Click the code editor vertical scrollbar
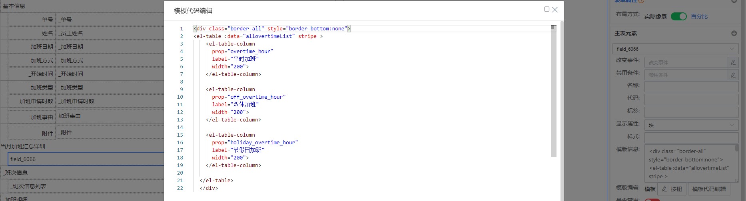746x201 pixels. point(553,92)
